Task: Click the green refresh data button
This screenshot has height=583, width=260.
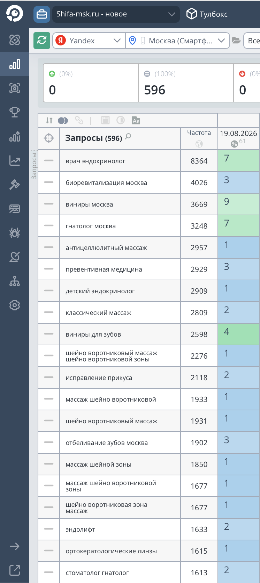Action: click(x=42, y=41)
